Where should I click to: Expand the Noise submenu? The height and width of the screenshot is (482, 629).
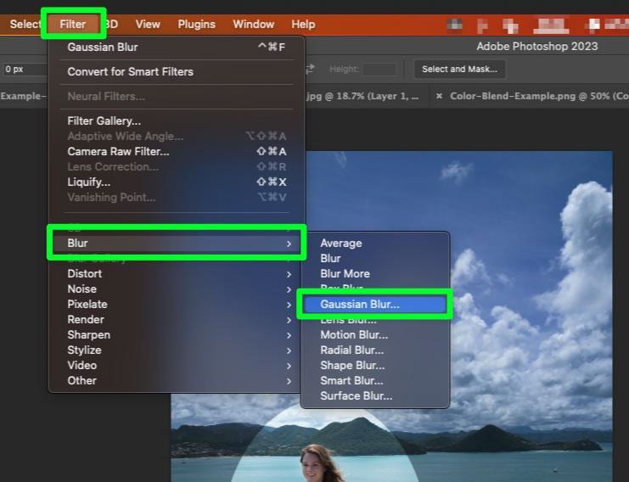point(177,289)
